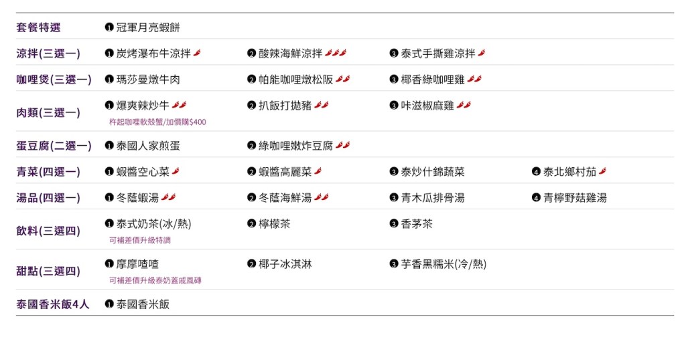Click the chili icons after 酸辣海鮮涼拌
The height and width of the screenshot is (343, 686).
(x=336, y=53)
